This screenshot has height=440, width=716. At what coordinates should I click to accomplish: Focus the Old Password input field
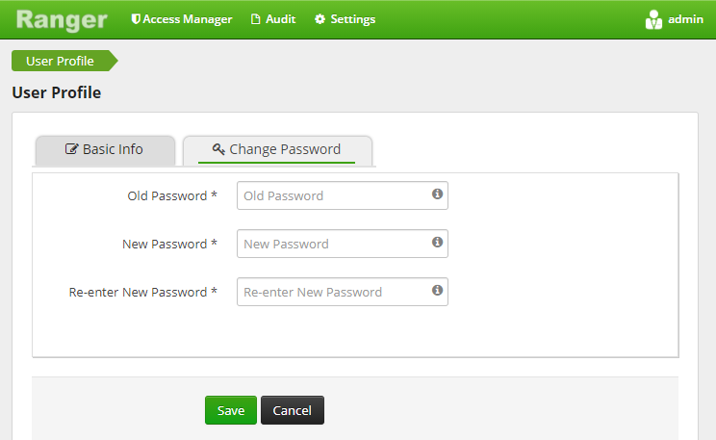[342, 195]
